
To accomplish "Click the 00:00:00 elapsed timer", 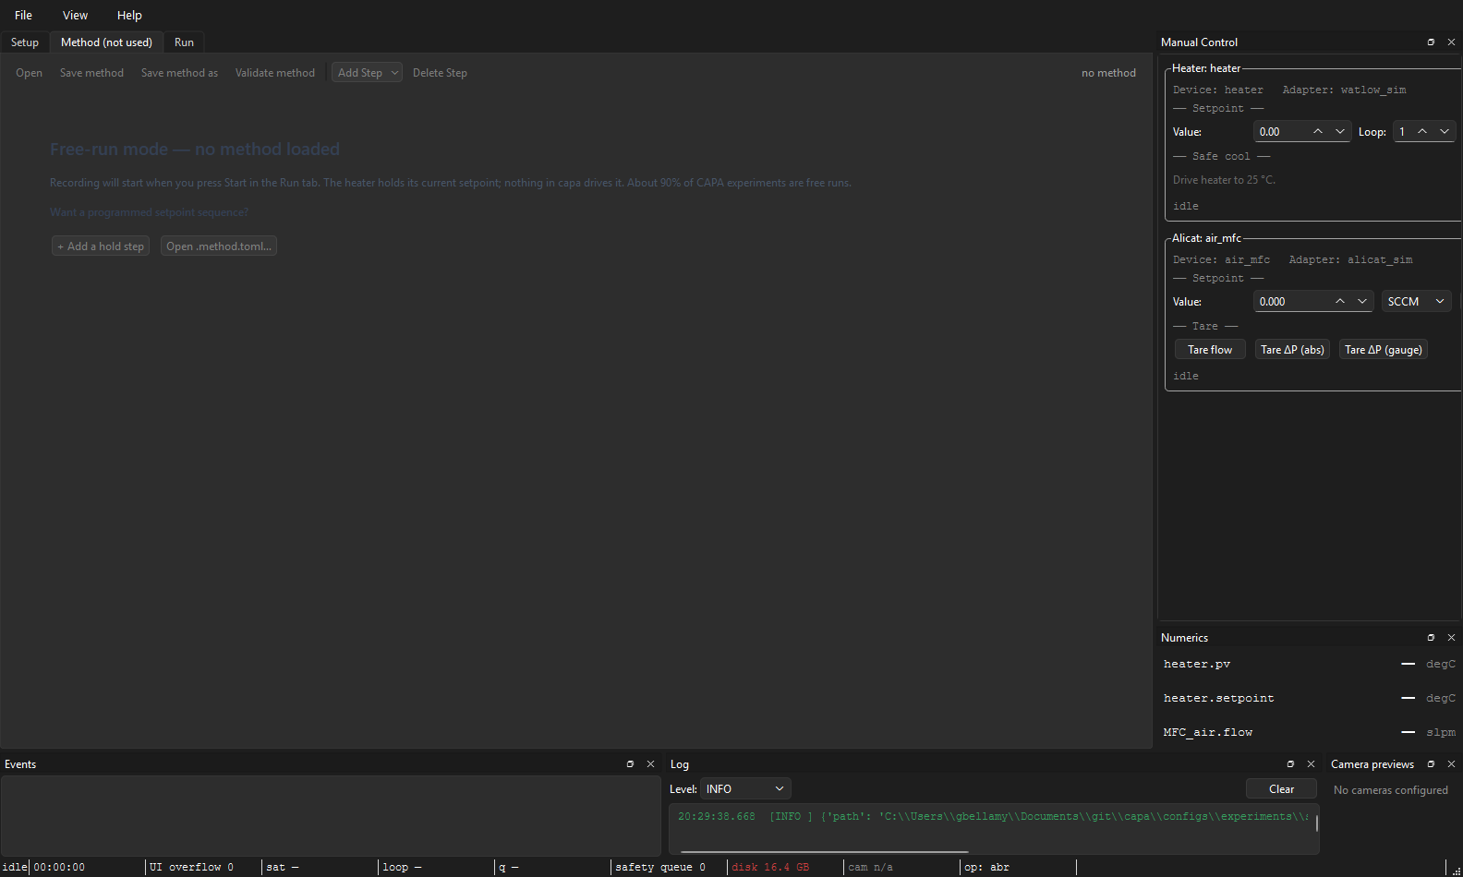I will click(x=59, y=868).
